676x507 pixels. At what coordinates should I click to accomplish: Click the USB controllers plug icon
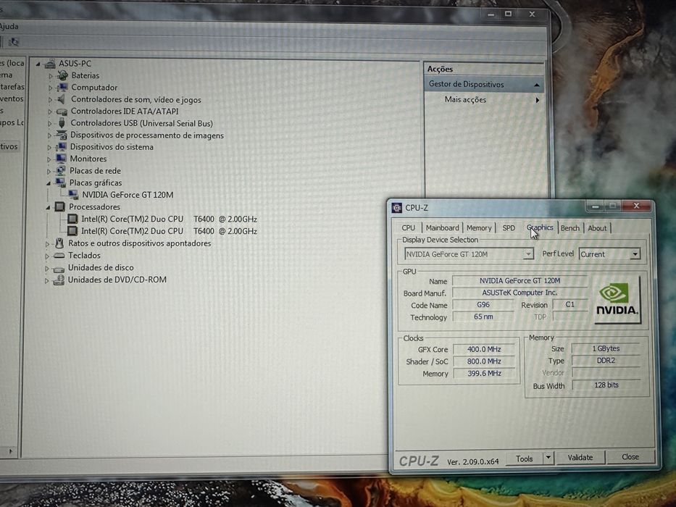(62, 123)
